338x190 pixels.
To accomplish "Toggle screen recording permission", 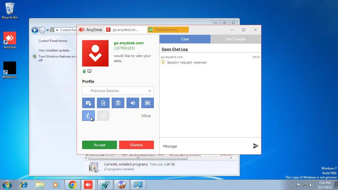I will coord(148,103).
